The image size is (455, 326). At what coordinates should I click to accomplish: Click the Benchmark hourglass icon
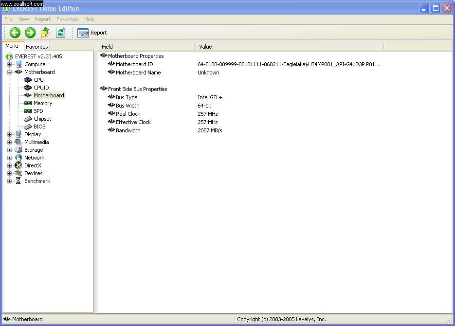pyautogui.click(x=18, y=181)
